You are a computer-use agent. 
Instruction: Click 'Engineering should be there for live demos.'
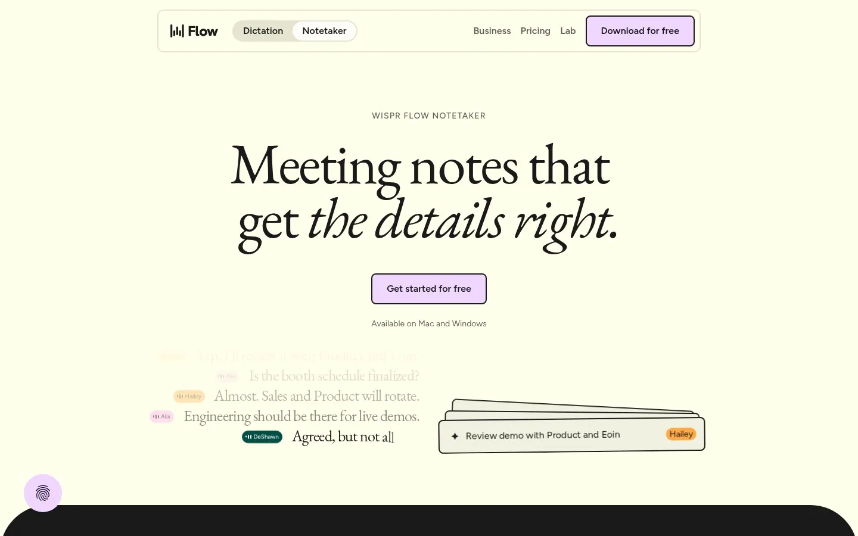point(301,416)
